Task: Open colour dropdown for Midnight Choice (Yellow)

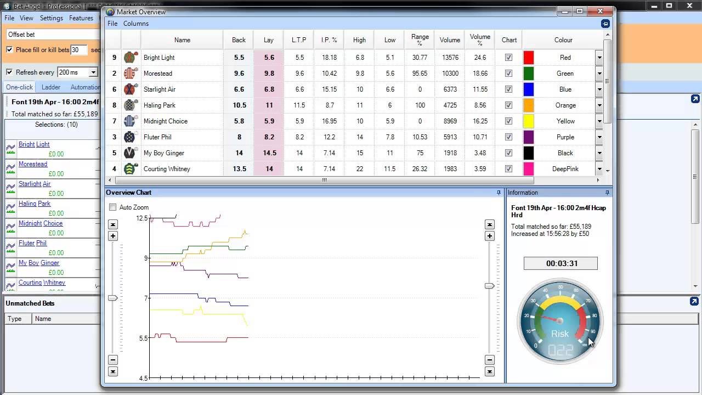Action: click(599, 121)
